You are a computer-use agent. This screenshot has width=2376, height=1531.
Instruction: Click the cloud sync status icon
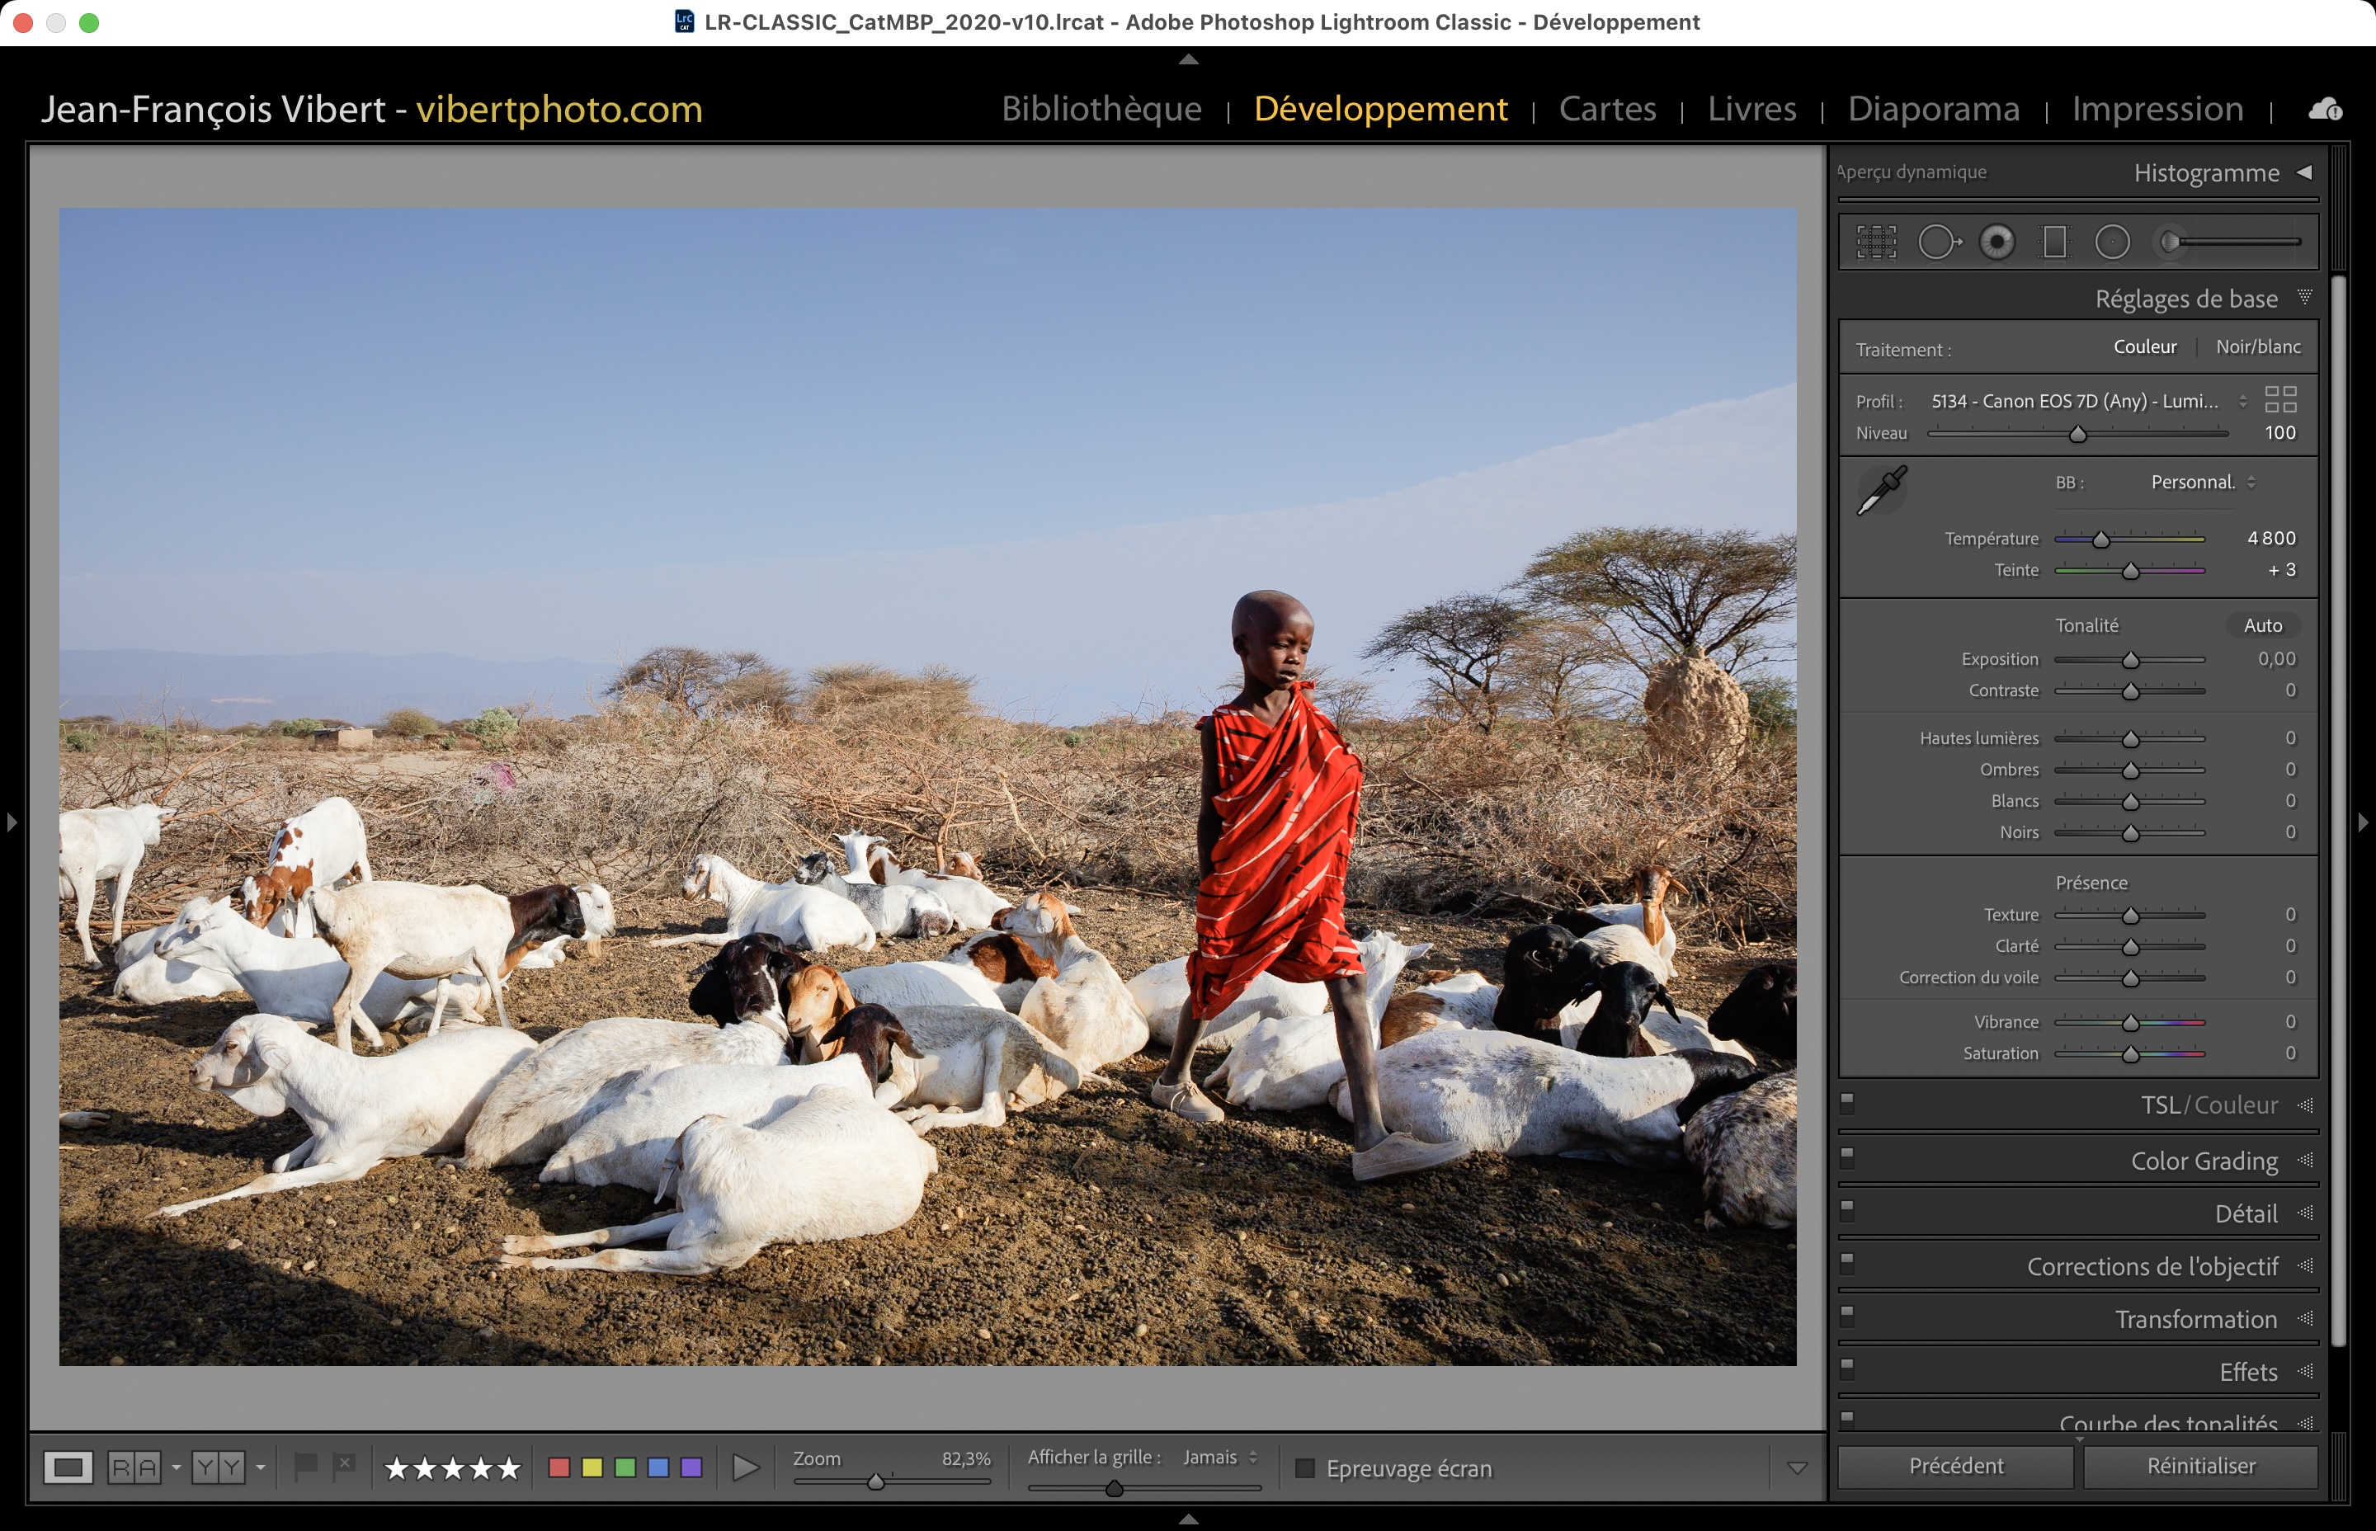(x=2324, y=110)
